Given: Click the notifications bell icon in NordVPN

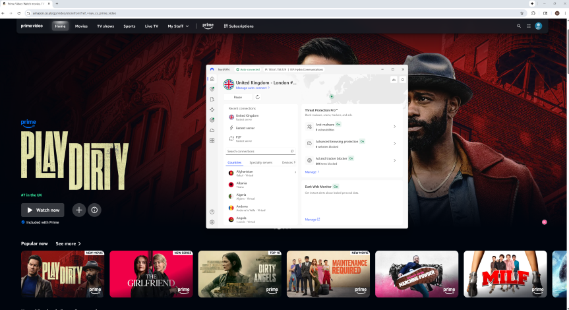Looking at the screenshot, I should 402,80.
